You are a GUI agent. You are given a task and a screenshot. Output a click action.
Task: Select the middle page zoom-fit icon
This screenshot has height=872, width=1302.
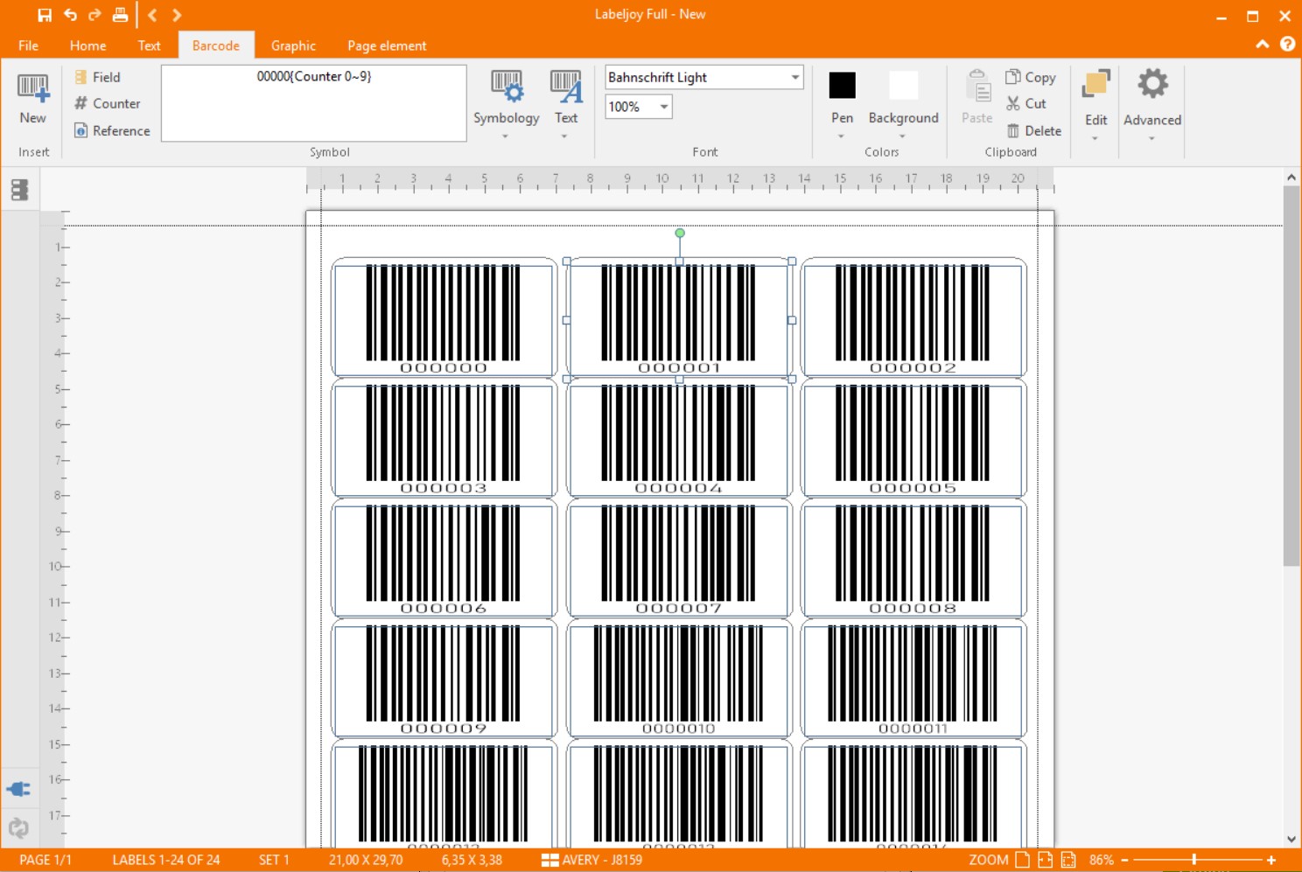[x=1045, y=861]
